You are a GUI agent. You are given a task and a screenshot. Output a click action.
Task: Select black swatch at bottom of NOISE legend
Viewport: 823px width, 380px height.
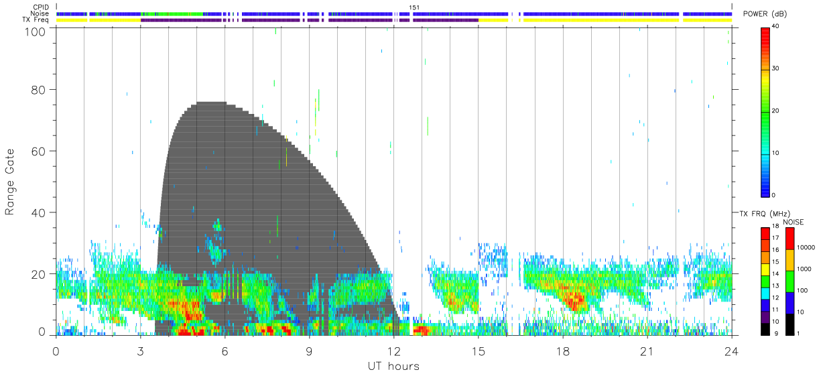789,324
